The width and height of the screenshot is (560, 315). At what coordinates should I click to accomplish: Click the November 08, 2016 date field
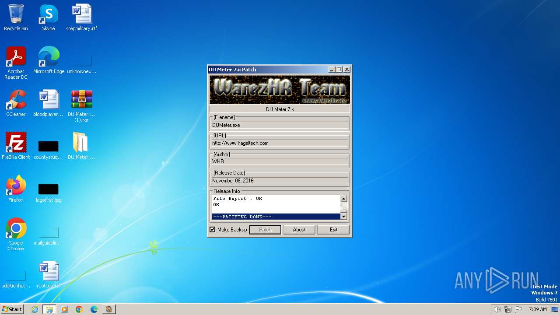pyautogui.click(x=280, y=181)
